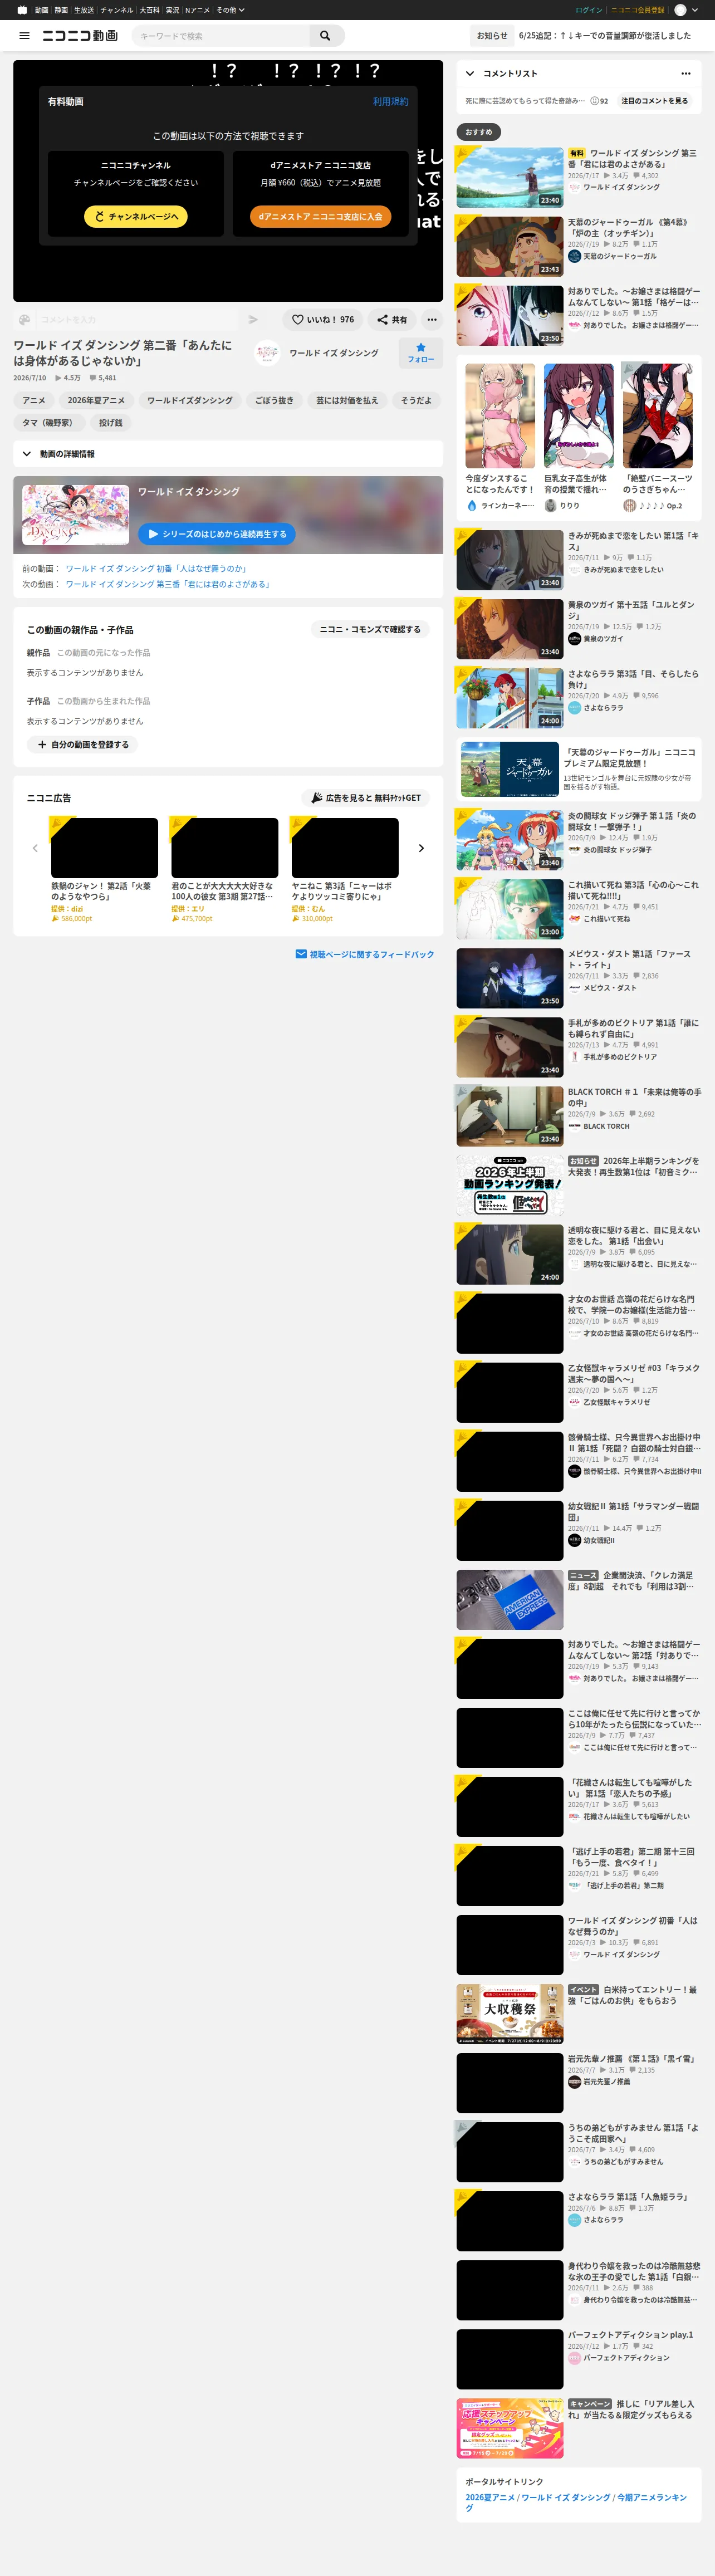The image size is (715, 2576).
Task: Open the その他 dropdown in top bar
Action: (230, 10)
